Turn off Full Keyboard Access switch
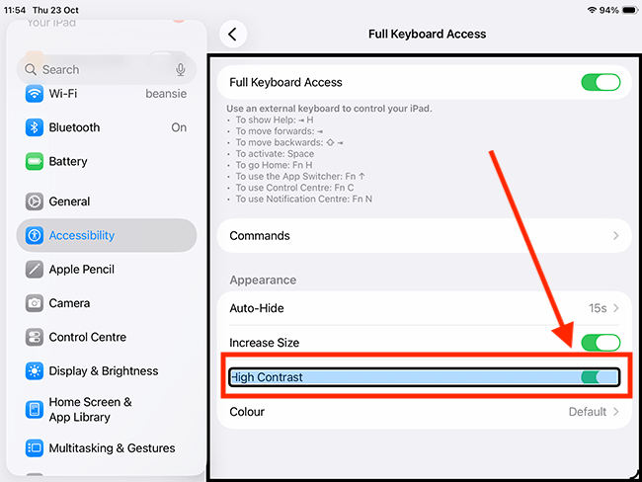The image size is (642, 482). 601,82
